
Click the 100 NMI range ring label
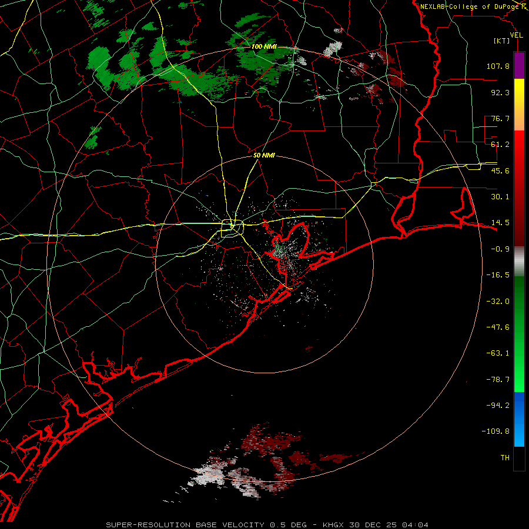tap(264, 46)
